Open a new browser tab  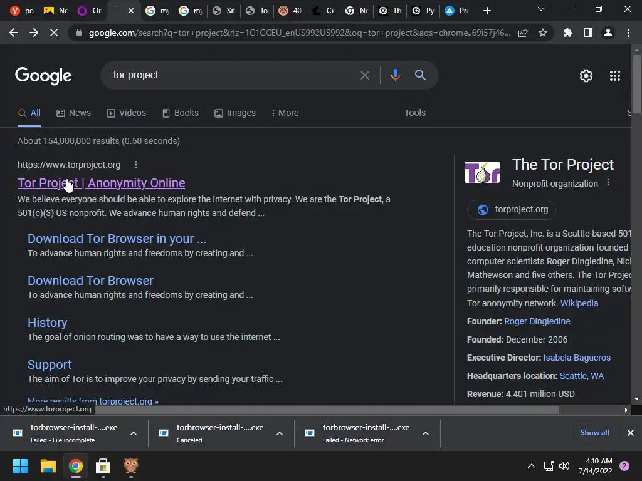pos(487,11)
